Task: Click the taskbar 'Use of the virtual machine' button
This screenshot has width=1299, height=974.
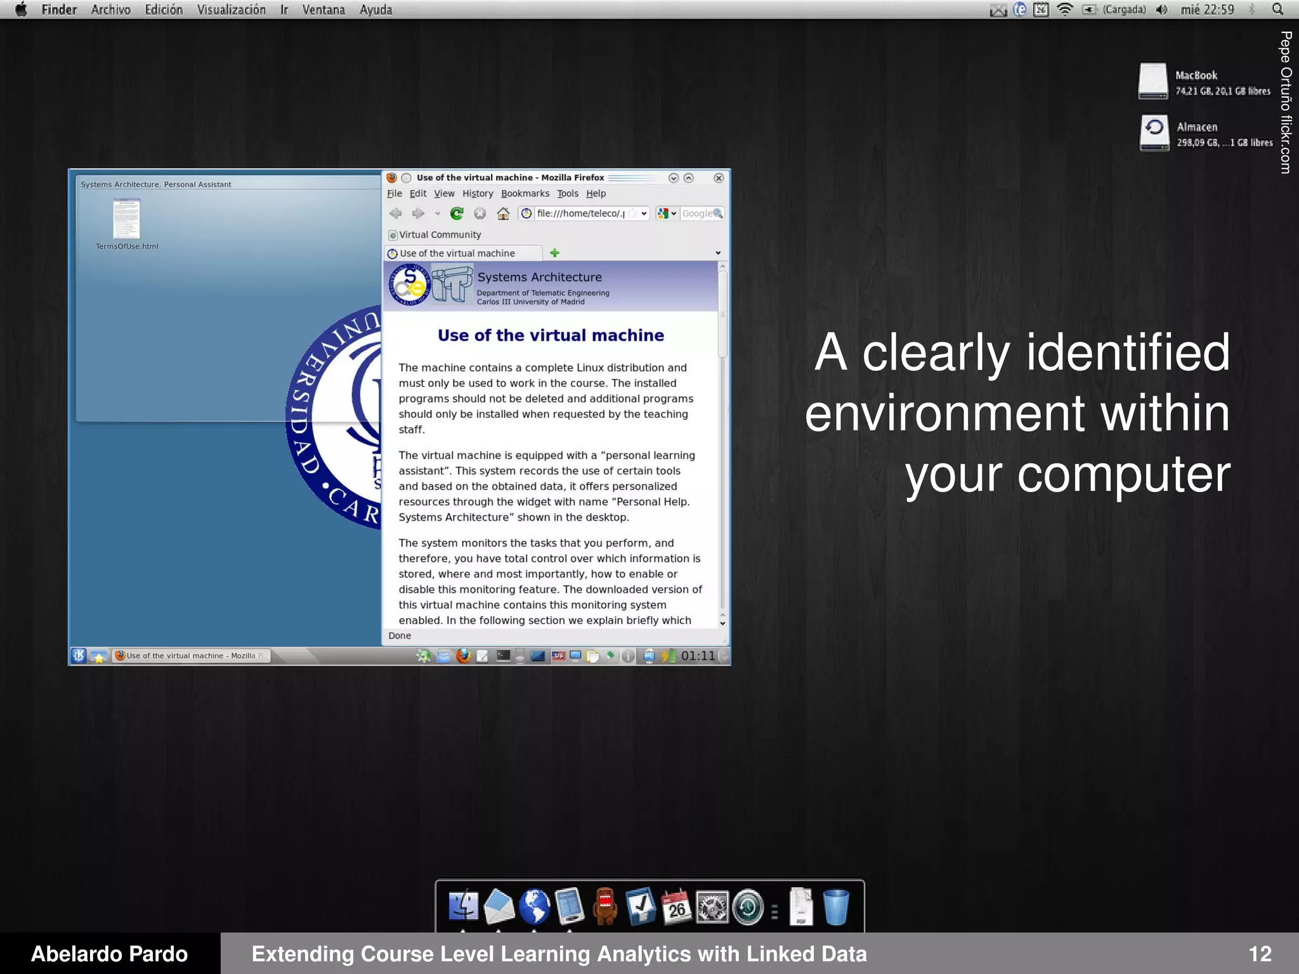Action: (190, 656)
